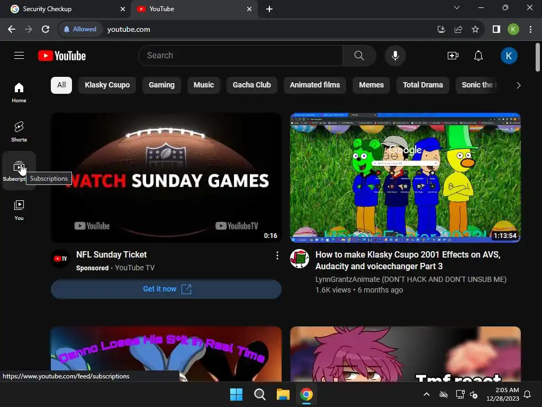Click the YouTube logo
542x407 pixels.
coord(62,56)
